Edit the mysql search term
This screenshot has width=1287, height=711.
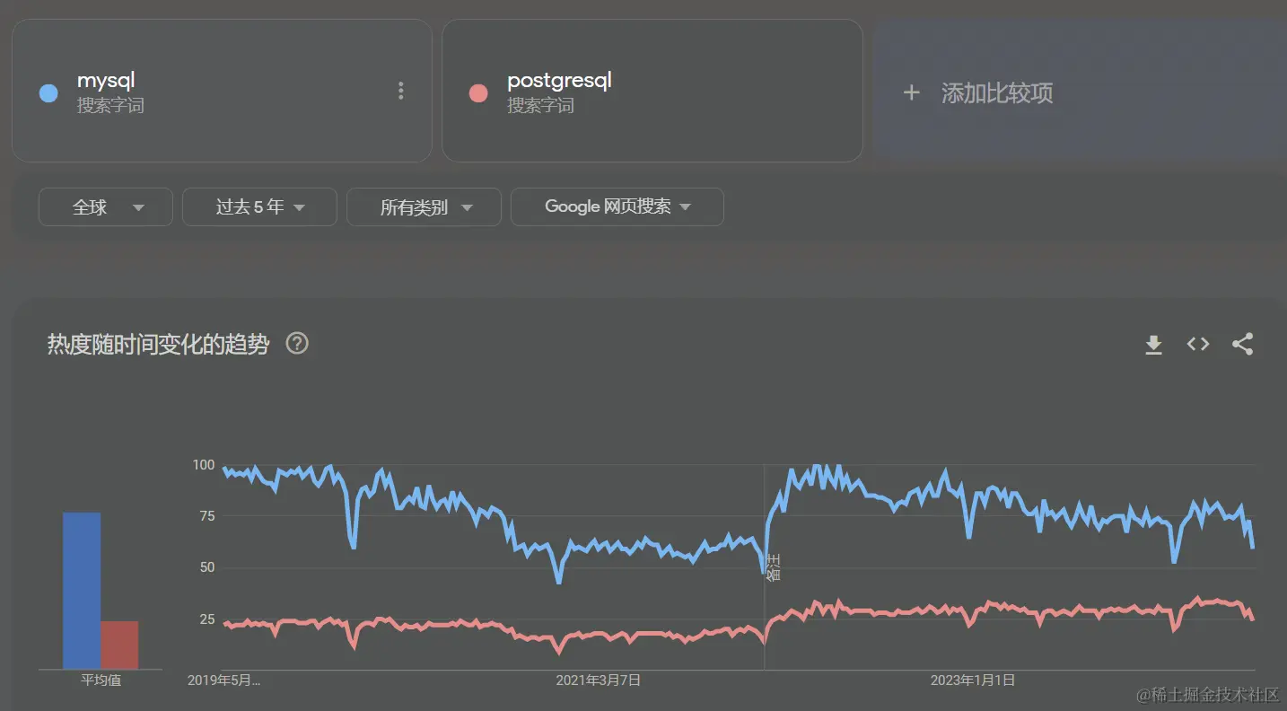[106, 80]
